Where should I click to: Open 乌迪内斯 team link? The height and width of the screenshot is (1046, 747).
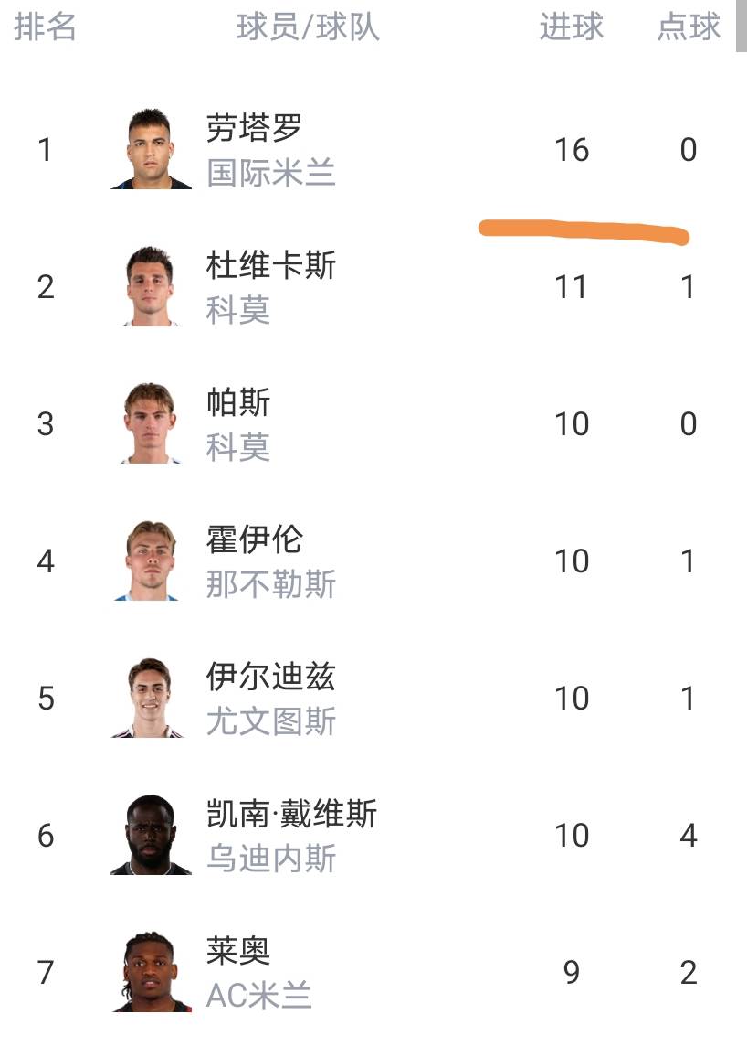(271, 859)
